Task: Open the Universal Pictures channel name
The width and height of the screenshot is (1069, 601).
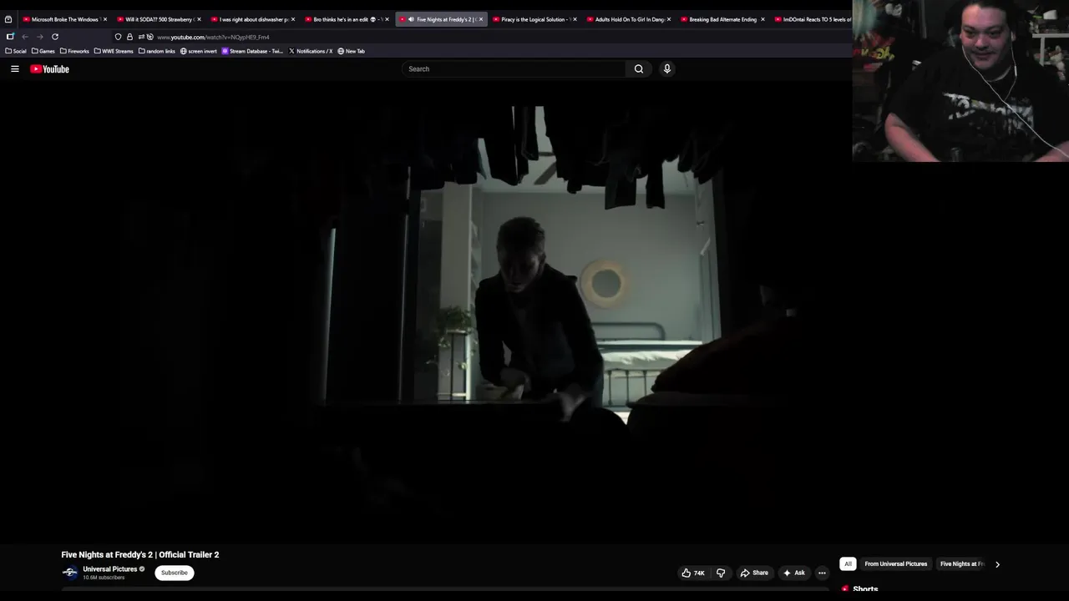Action: [109, 569]
